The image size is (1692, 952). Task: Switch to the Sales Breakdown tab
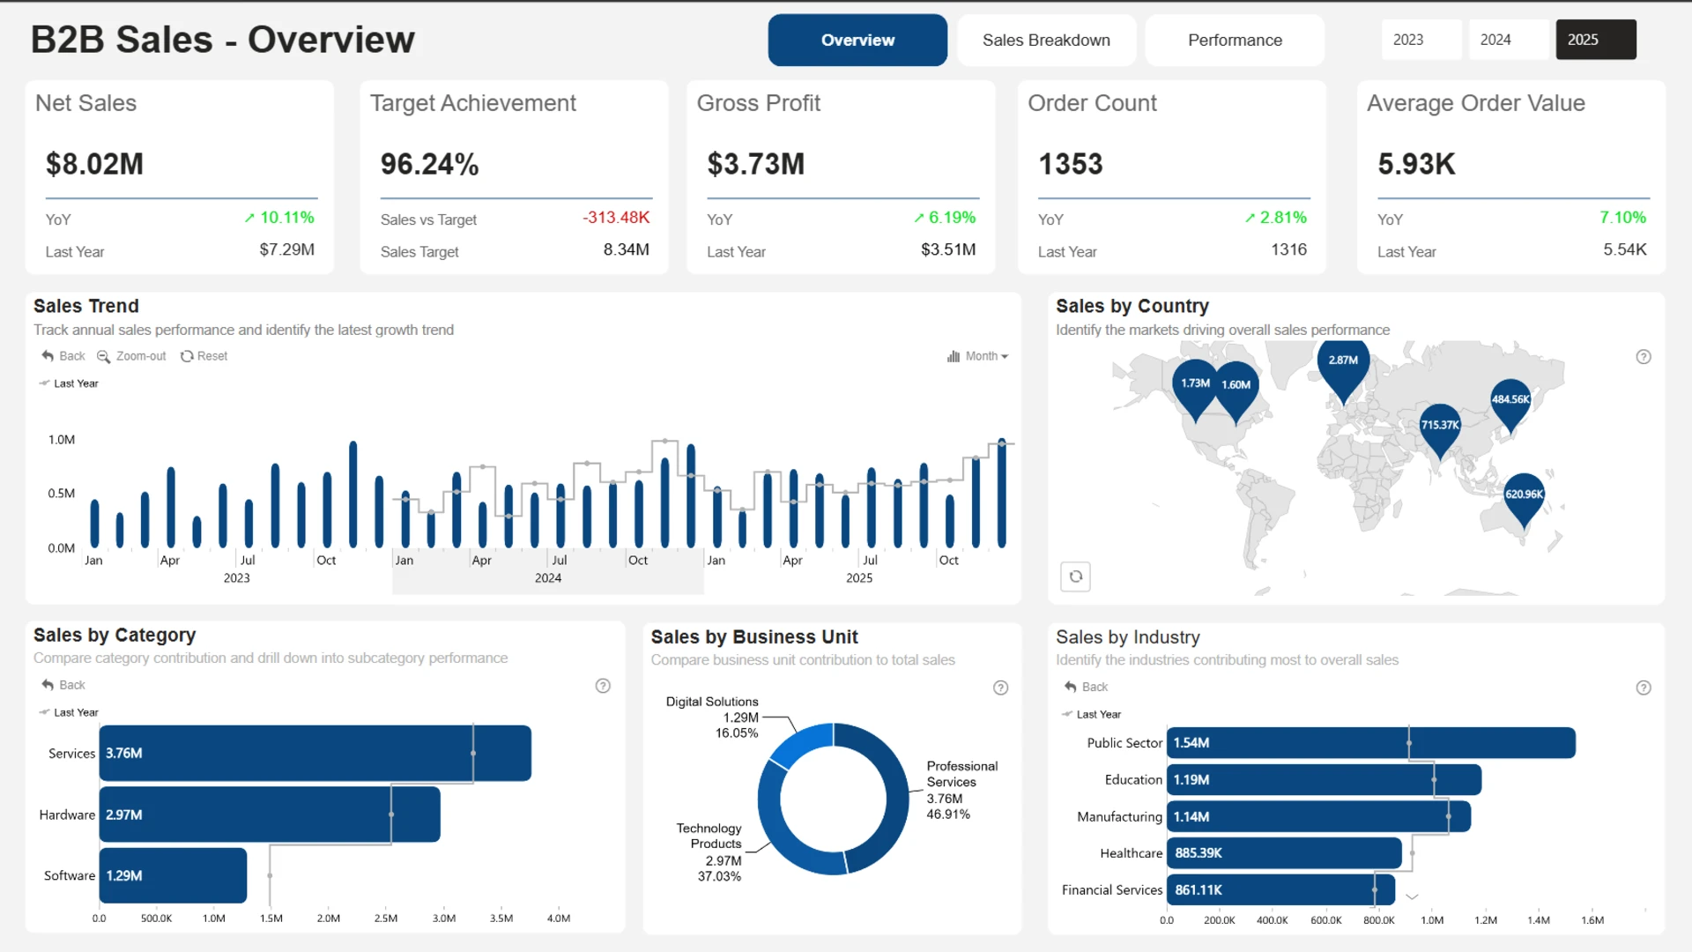click(x=1046, y=40)
